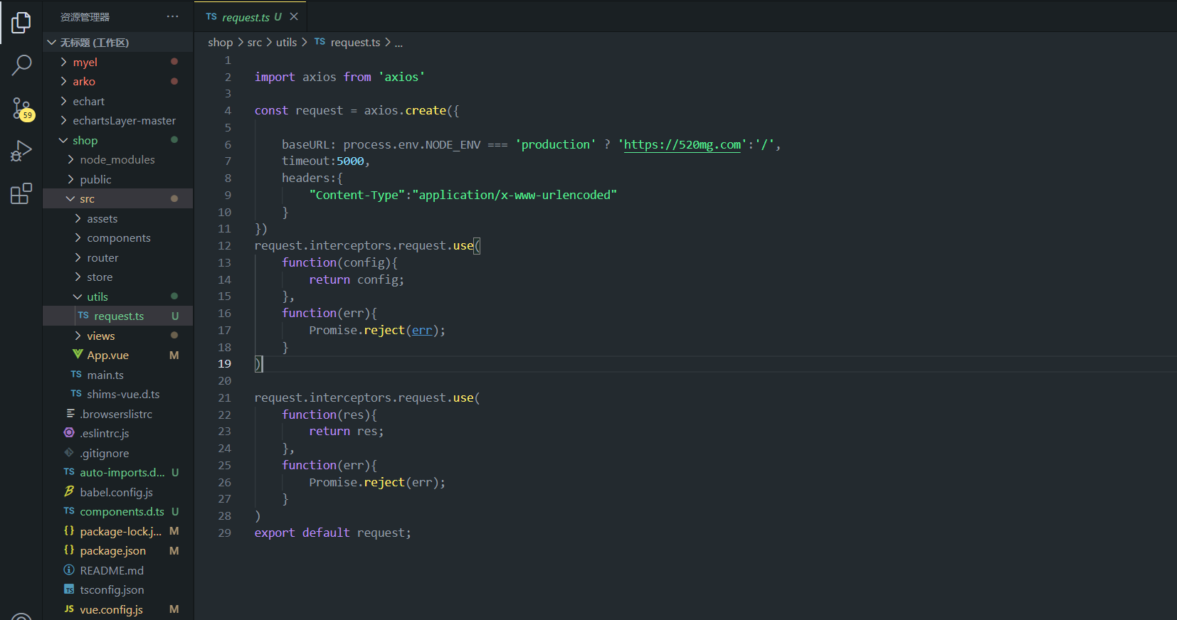This screenshot has height=620, width=1177.
Task: Open README.md file
Action: pyautogui.click(x=118, y=570)
